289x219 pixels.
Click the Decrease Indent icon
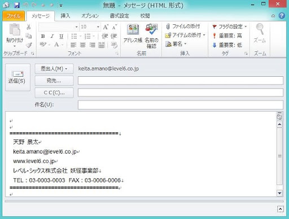click(x=104, y=36)
